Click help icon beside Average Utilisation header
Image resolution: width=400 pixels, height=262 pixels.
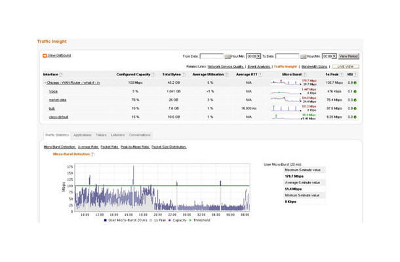226,75
